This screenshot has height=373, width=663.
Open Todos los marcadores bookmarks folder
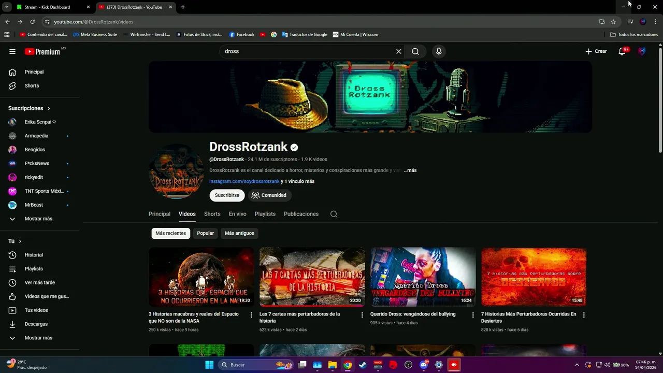click(634, 35)
